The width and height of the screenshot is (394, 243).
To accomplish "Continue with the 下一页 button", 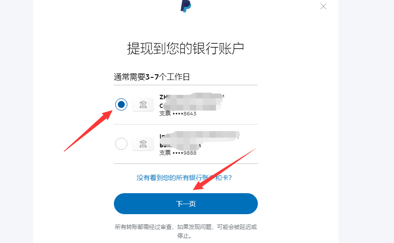I will [x=186, y=204].
